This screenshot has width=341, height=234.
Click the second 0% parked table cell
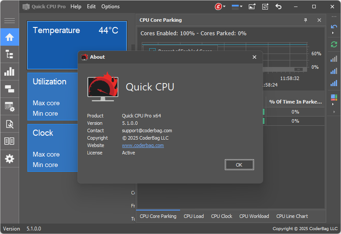tap(295, 121)
